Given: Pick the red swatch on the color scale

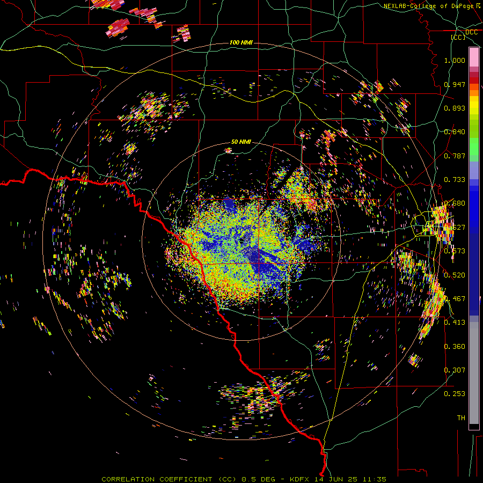Looking at the screenshot, I should [x=474, y=80].
